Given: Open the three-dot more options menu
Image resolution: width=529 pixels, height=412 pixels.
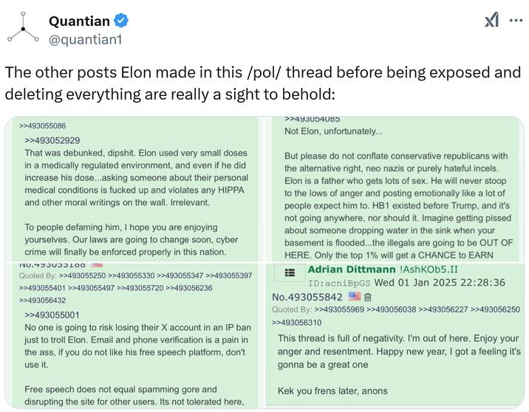Looking at the screenshot, I should click(516, 21).
